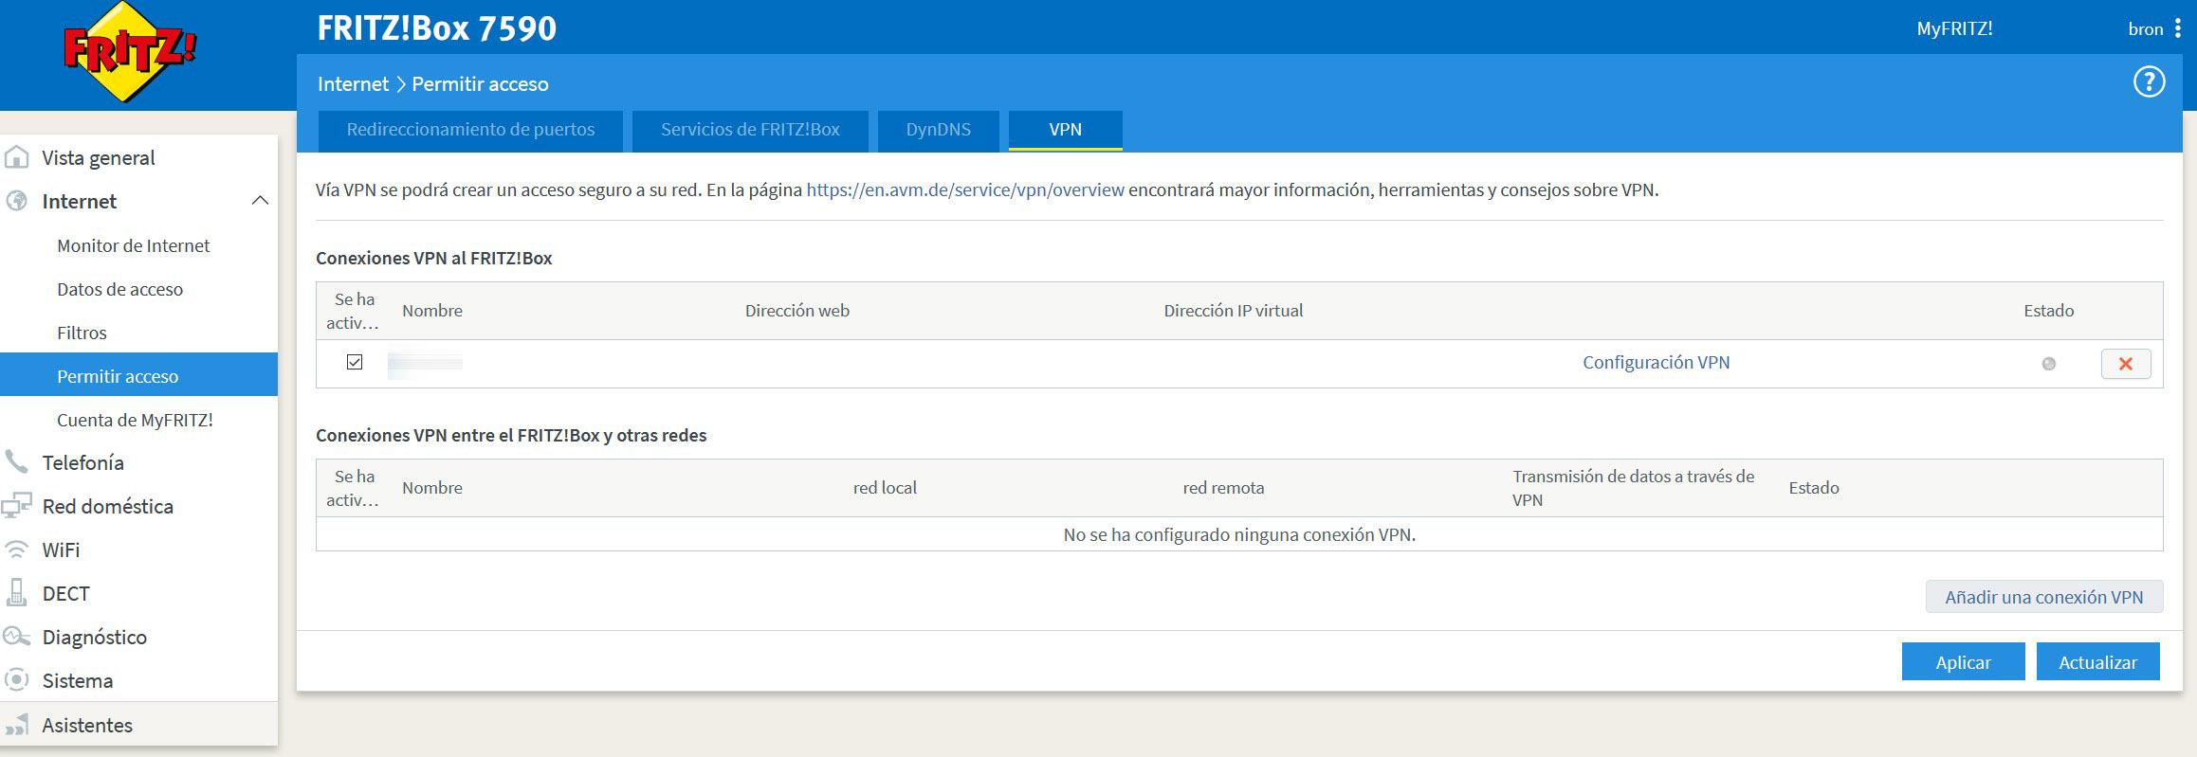Click the Sistema icon
2197x757 pixels.
coord(17,680)
